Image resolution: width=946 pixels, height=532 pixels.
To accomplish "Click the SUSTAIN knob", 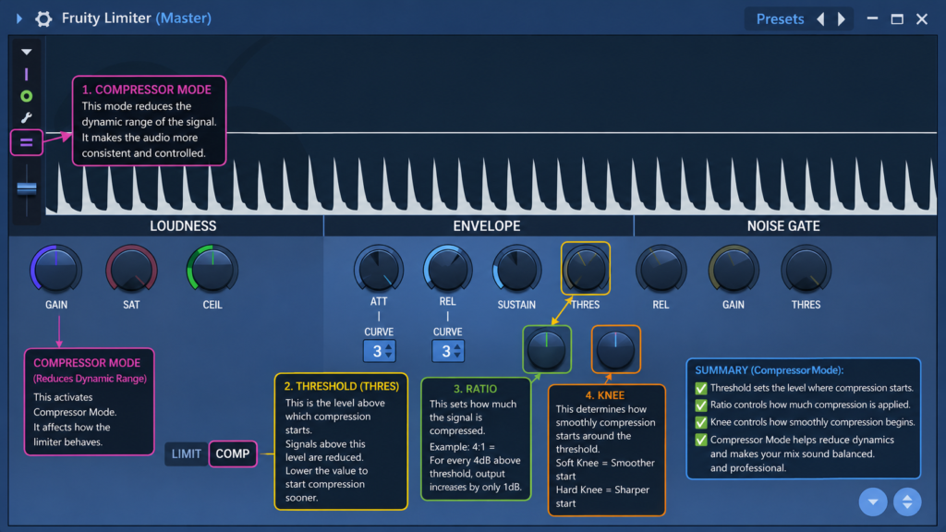I will click(516, 270).
